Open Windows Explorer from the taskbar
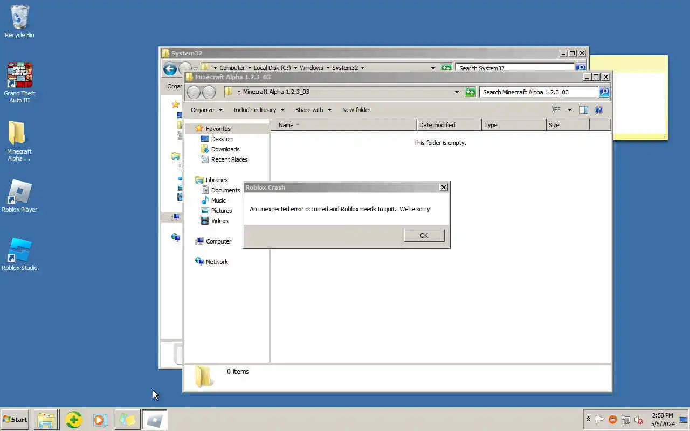Viewport: 690px width, 431px height. (46, 419)
